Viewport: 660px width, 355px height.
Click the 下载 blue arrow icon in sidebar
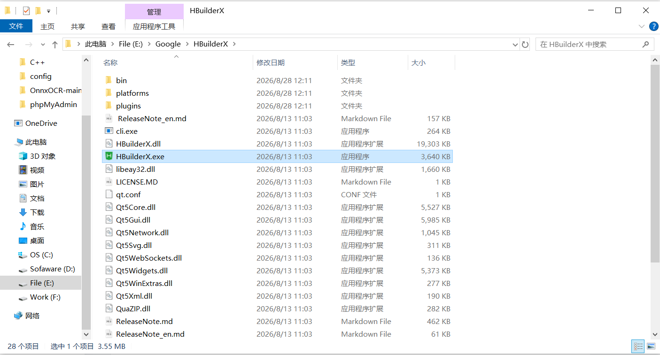23,212
